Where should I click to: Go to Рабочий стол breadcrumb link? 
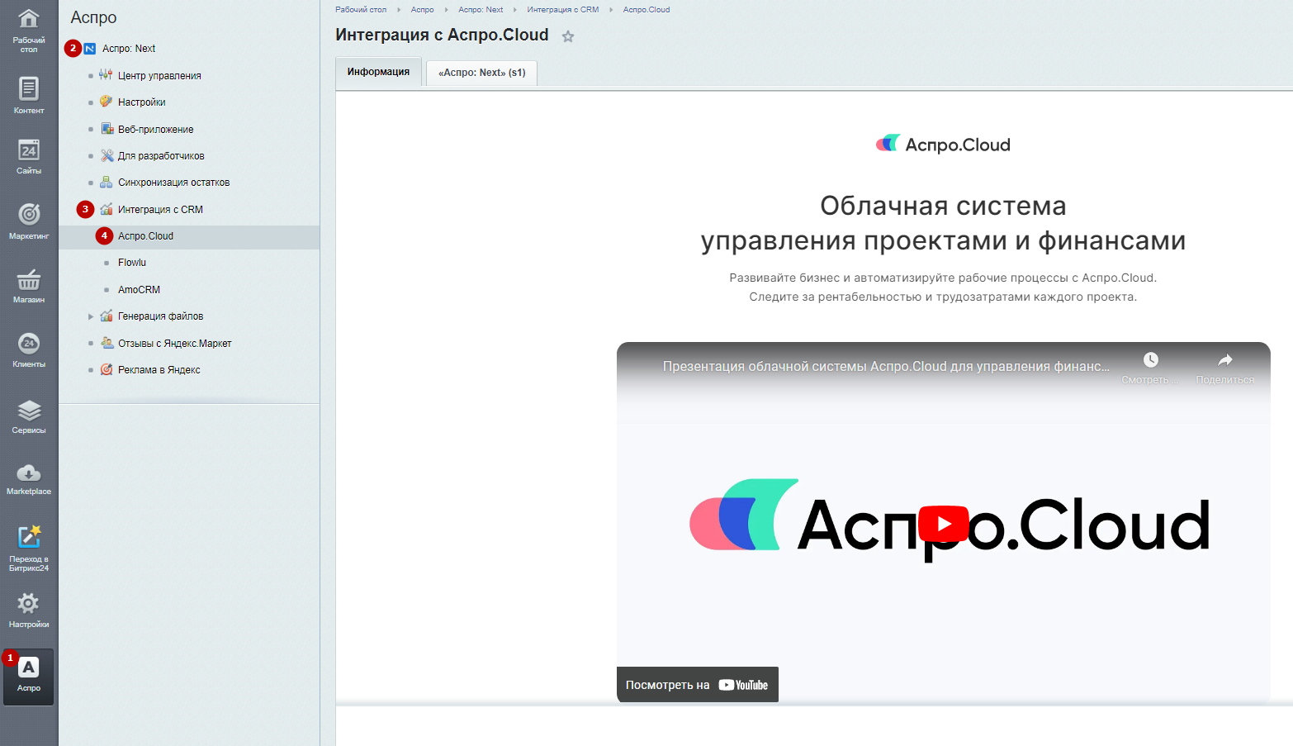(x=361, y=10)
